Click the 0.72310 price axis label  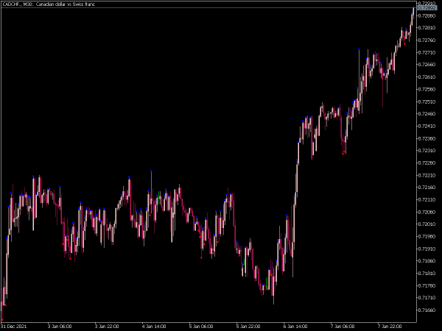pyautogui.click(x=427, y=151)
